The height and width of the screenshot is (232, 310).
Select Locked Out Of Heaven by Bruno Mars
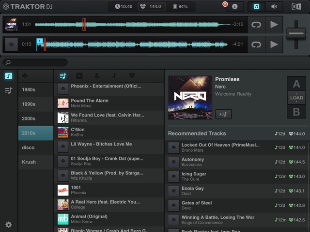tap(236, 147)
